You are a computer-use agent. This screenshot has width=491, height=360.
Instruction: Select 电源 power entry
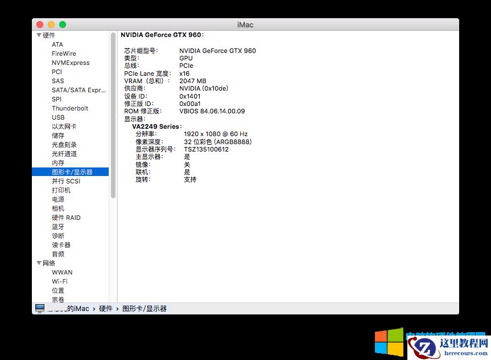pyautogui.click(x=58, y=199)
